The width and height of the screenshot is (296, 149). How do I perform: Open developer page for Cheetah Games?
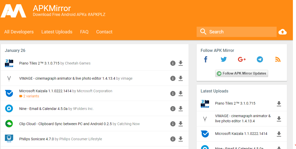[x=78, y=63]
